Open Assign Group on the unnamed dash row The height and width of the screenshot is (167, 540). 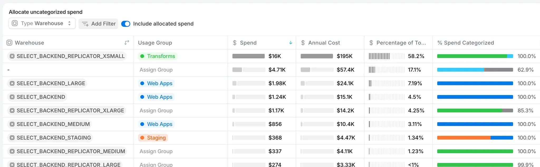point(156,70)
